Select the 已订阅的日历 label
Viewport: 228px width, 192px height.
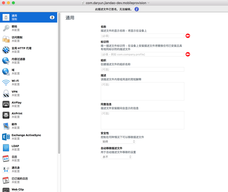coord(20,179)
